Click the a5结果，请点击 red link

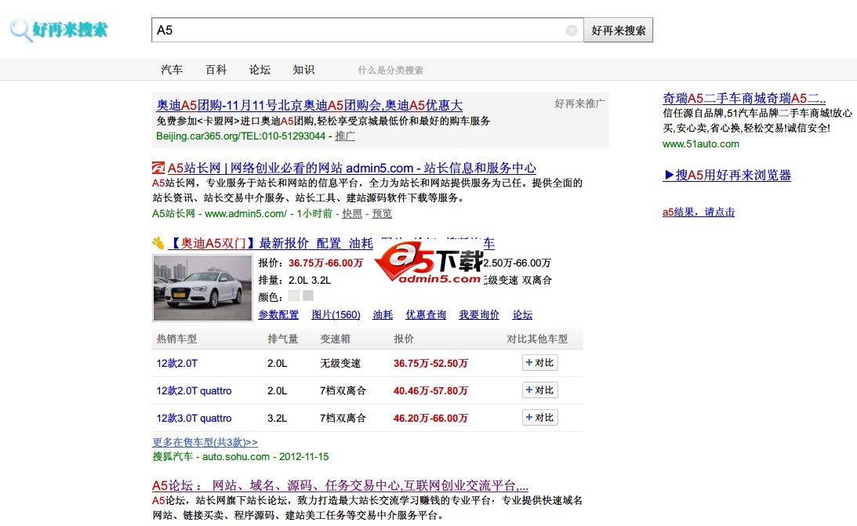[x=699, y=212]
